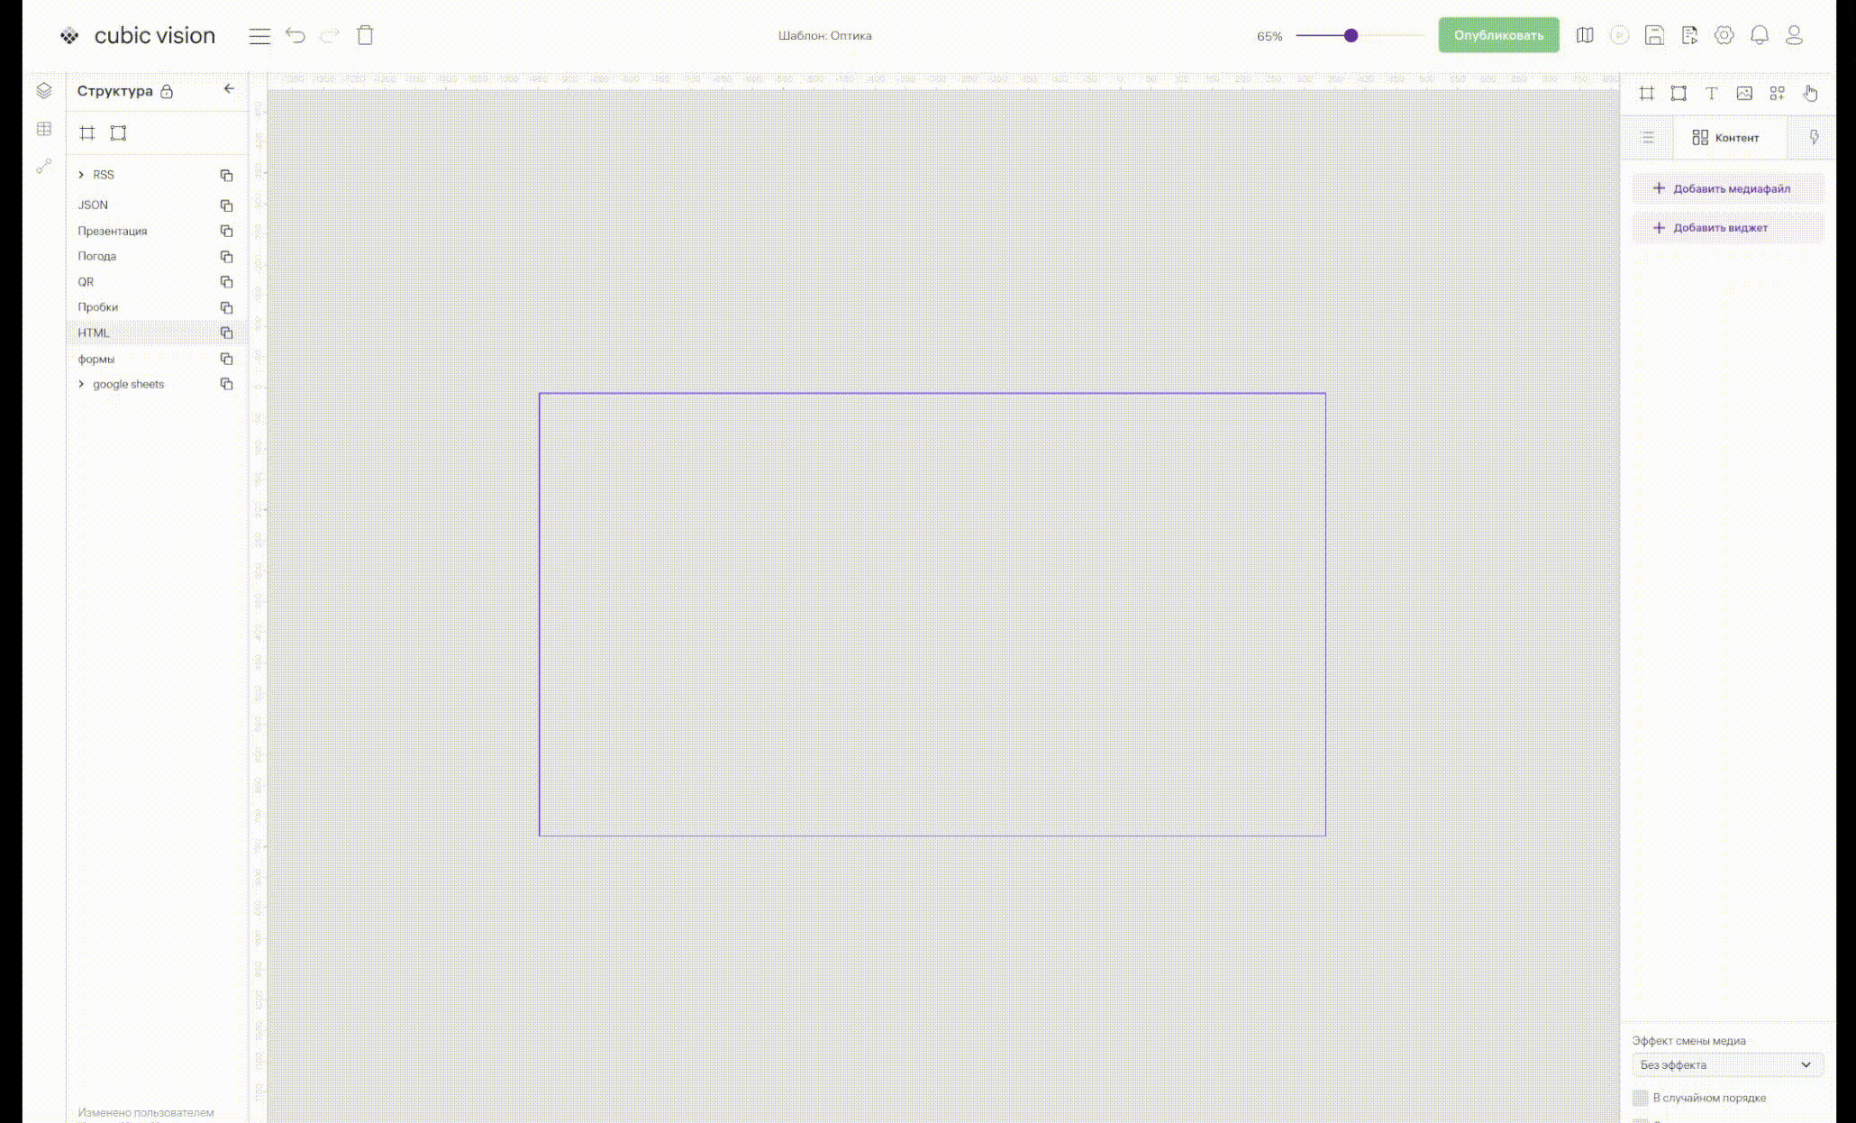This screenshot has width=1856, height=1123.
Task: Click the zoom slider handle
Action: pyautogui.click(x=1351, y=35)
